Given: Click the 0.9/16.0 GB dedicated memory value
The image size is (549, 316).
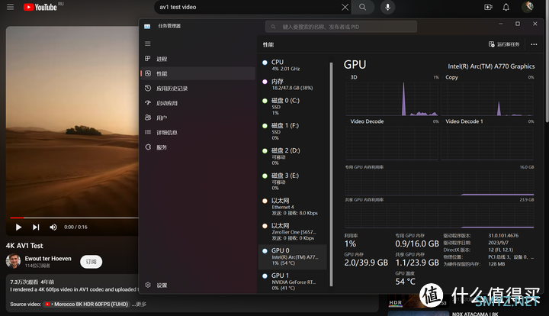Looking at the screenshot, I should pos(417,243).
